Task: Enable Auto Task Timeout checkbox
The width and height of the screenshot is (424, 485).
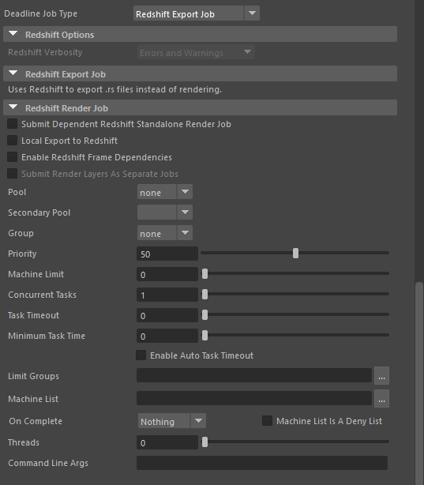Action: pos(141,355)
